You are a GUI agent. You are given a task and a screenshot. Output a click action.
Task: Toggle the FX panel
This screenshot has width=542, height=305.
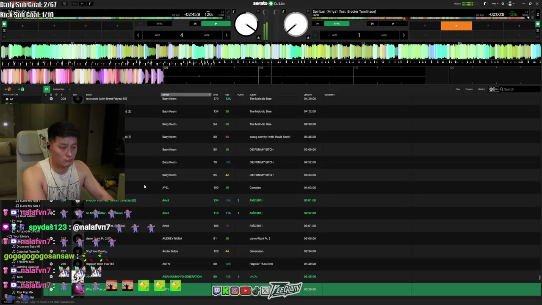click(x=82, y=3)
